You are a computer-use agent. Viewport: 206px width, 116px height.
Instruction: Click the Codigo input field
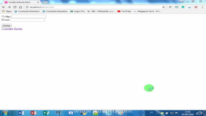[x=29, y=16]
